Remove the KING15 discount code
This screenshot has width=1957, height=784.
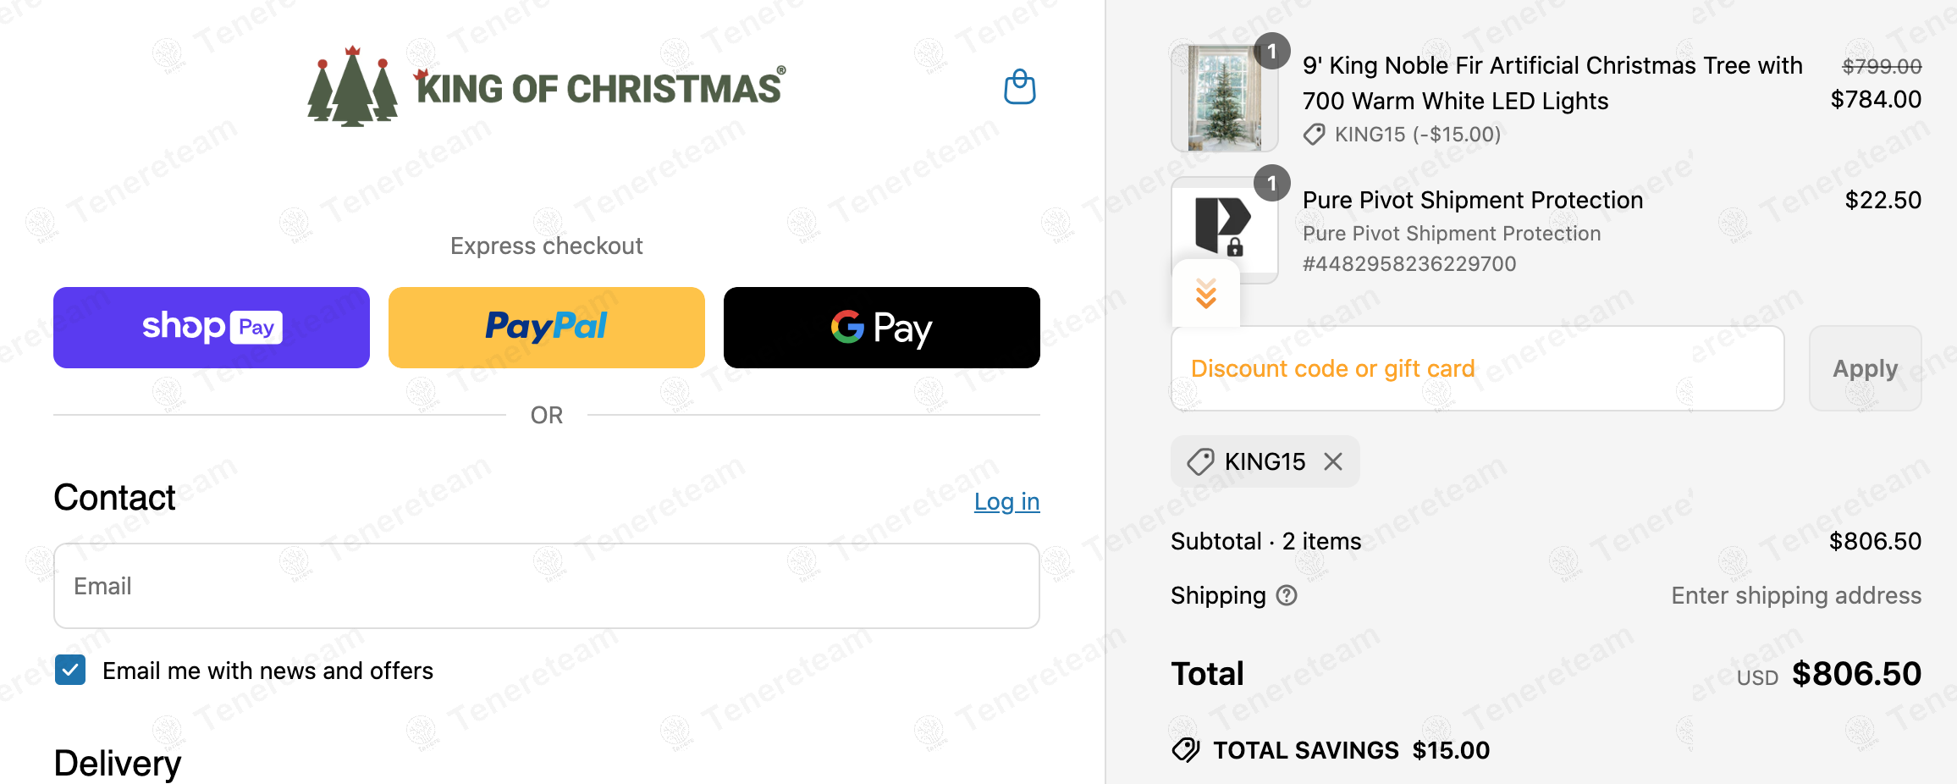click(x=1333, y=461)
